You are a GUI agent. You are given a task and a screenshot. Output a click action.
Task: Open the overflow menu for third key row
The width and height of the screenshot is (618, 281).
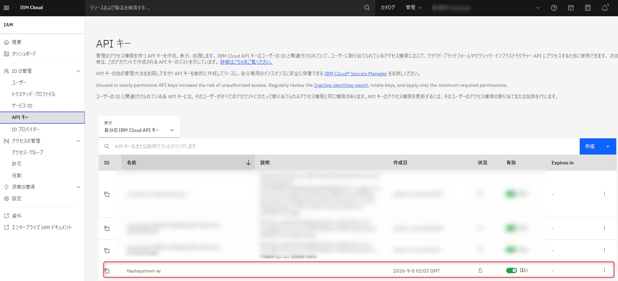(x=604, y=250)
